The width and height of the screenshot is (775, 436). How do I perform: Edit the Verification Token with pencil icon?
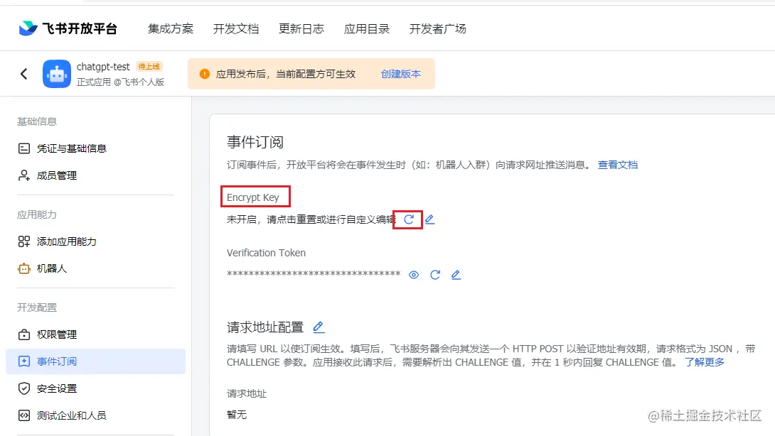(456, 275)
